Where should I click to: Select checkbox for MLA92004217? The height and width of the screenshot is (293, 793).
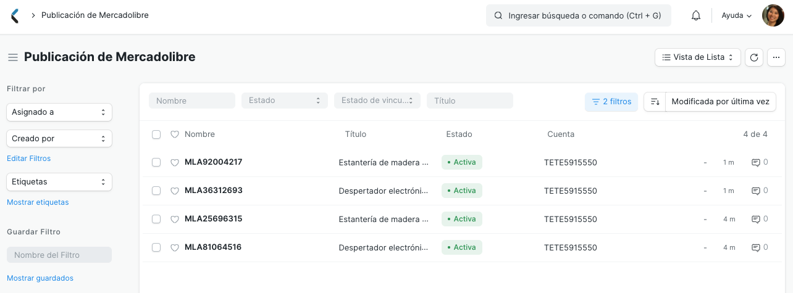156,162
